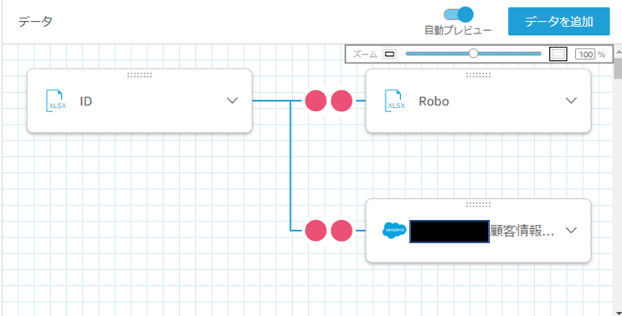Click the drag grip on 顧客情報 card
The height and width of the screenshot is (316, 622).
tap(478, 204)
